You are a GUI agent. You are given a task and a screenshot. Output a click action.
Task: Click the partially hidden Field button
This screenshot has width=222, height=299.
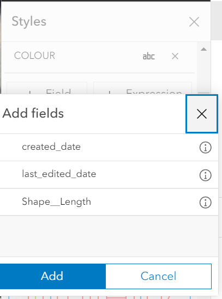[x=47, y=88]
